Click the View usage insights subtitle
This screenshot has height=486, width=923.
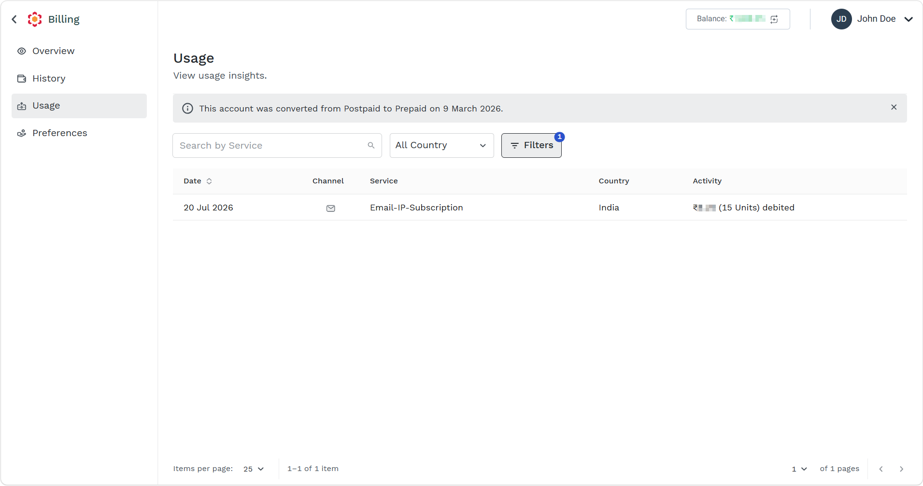(220, 76)
